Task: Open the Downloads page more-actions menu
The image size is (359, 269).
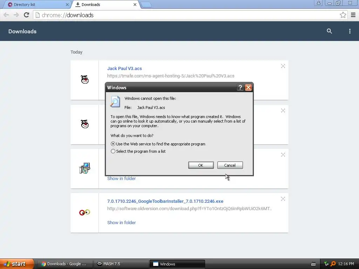Action: coord(350,31)
